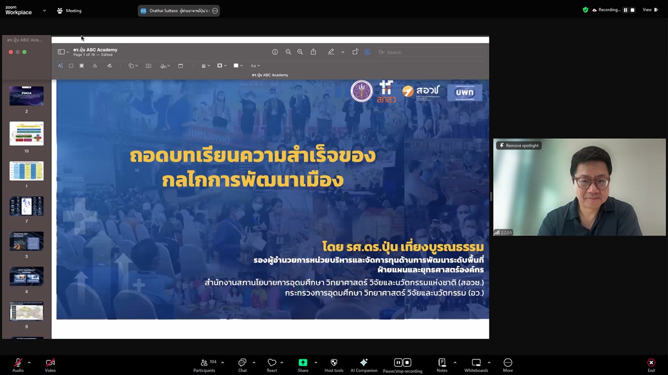Toggle the Preview sidebar view button
The image size is (668, 375).
61,52
